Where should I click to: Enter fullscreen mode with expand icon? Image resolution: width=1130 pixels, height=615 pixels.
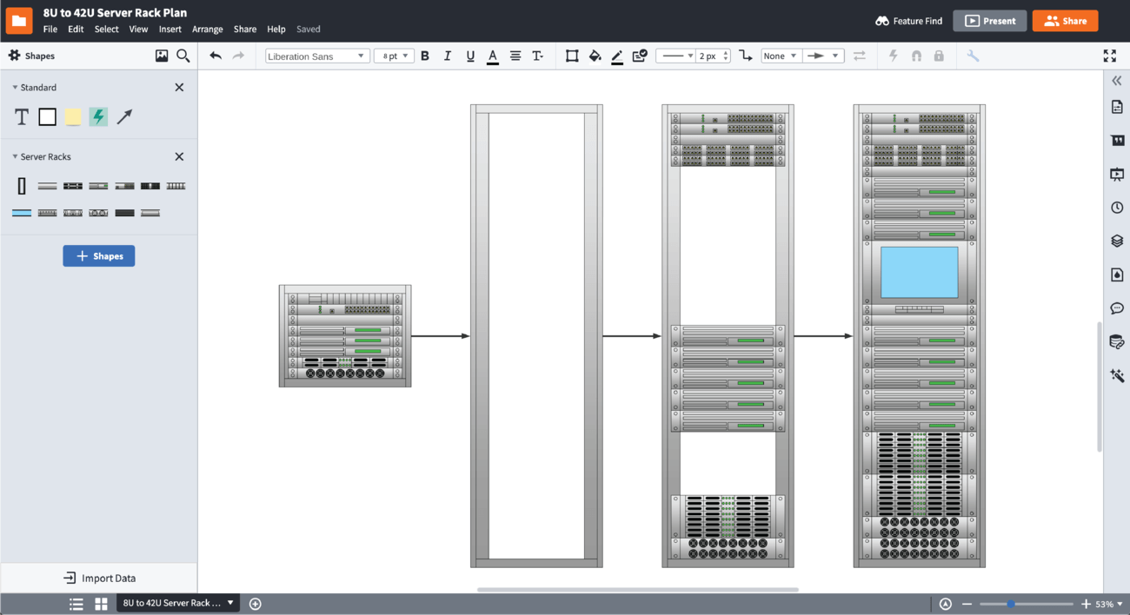click(x=1109, y=56)
